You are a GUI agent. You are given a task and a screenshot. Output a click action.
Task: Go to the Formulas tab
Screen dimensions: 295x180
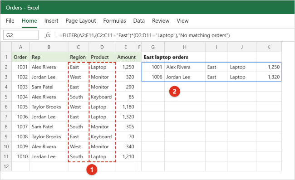click(x=114, y=21)
